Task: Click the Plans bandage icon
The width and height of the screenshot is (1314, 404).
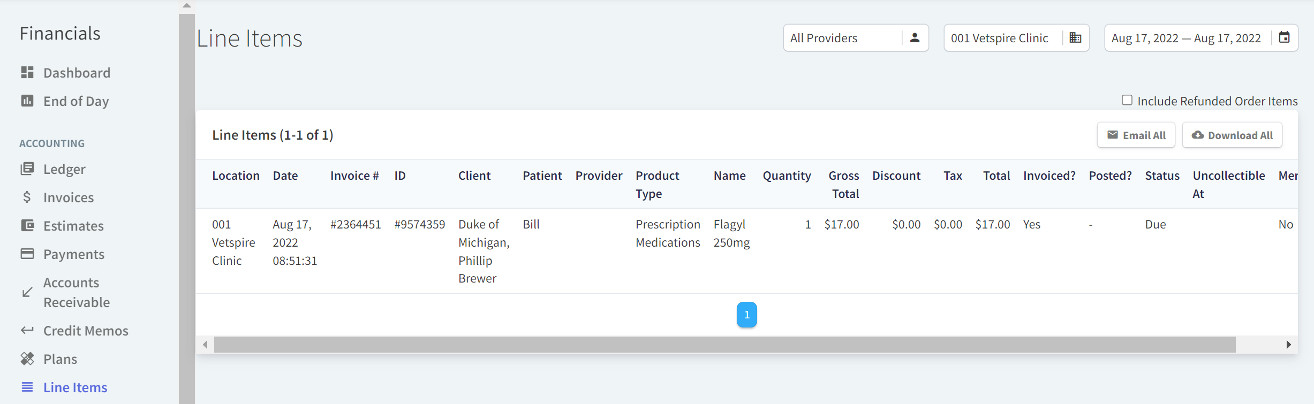Action: coord(27,359)
